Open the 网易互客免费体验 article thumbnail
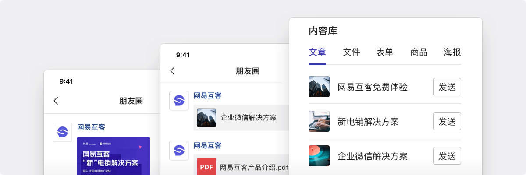The width and height of the screenshot is (526, 175). click(319, 87)
